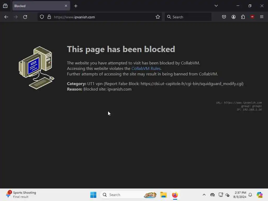
Task: Save page to Pocket
Action: 224,17
